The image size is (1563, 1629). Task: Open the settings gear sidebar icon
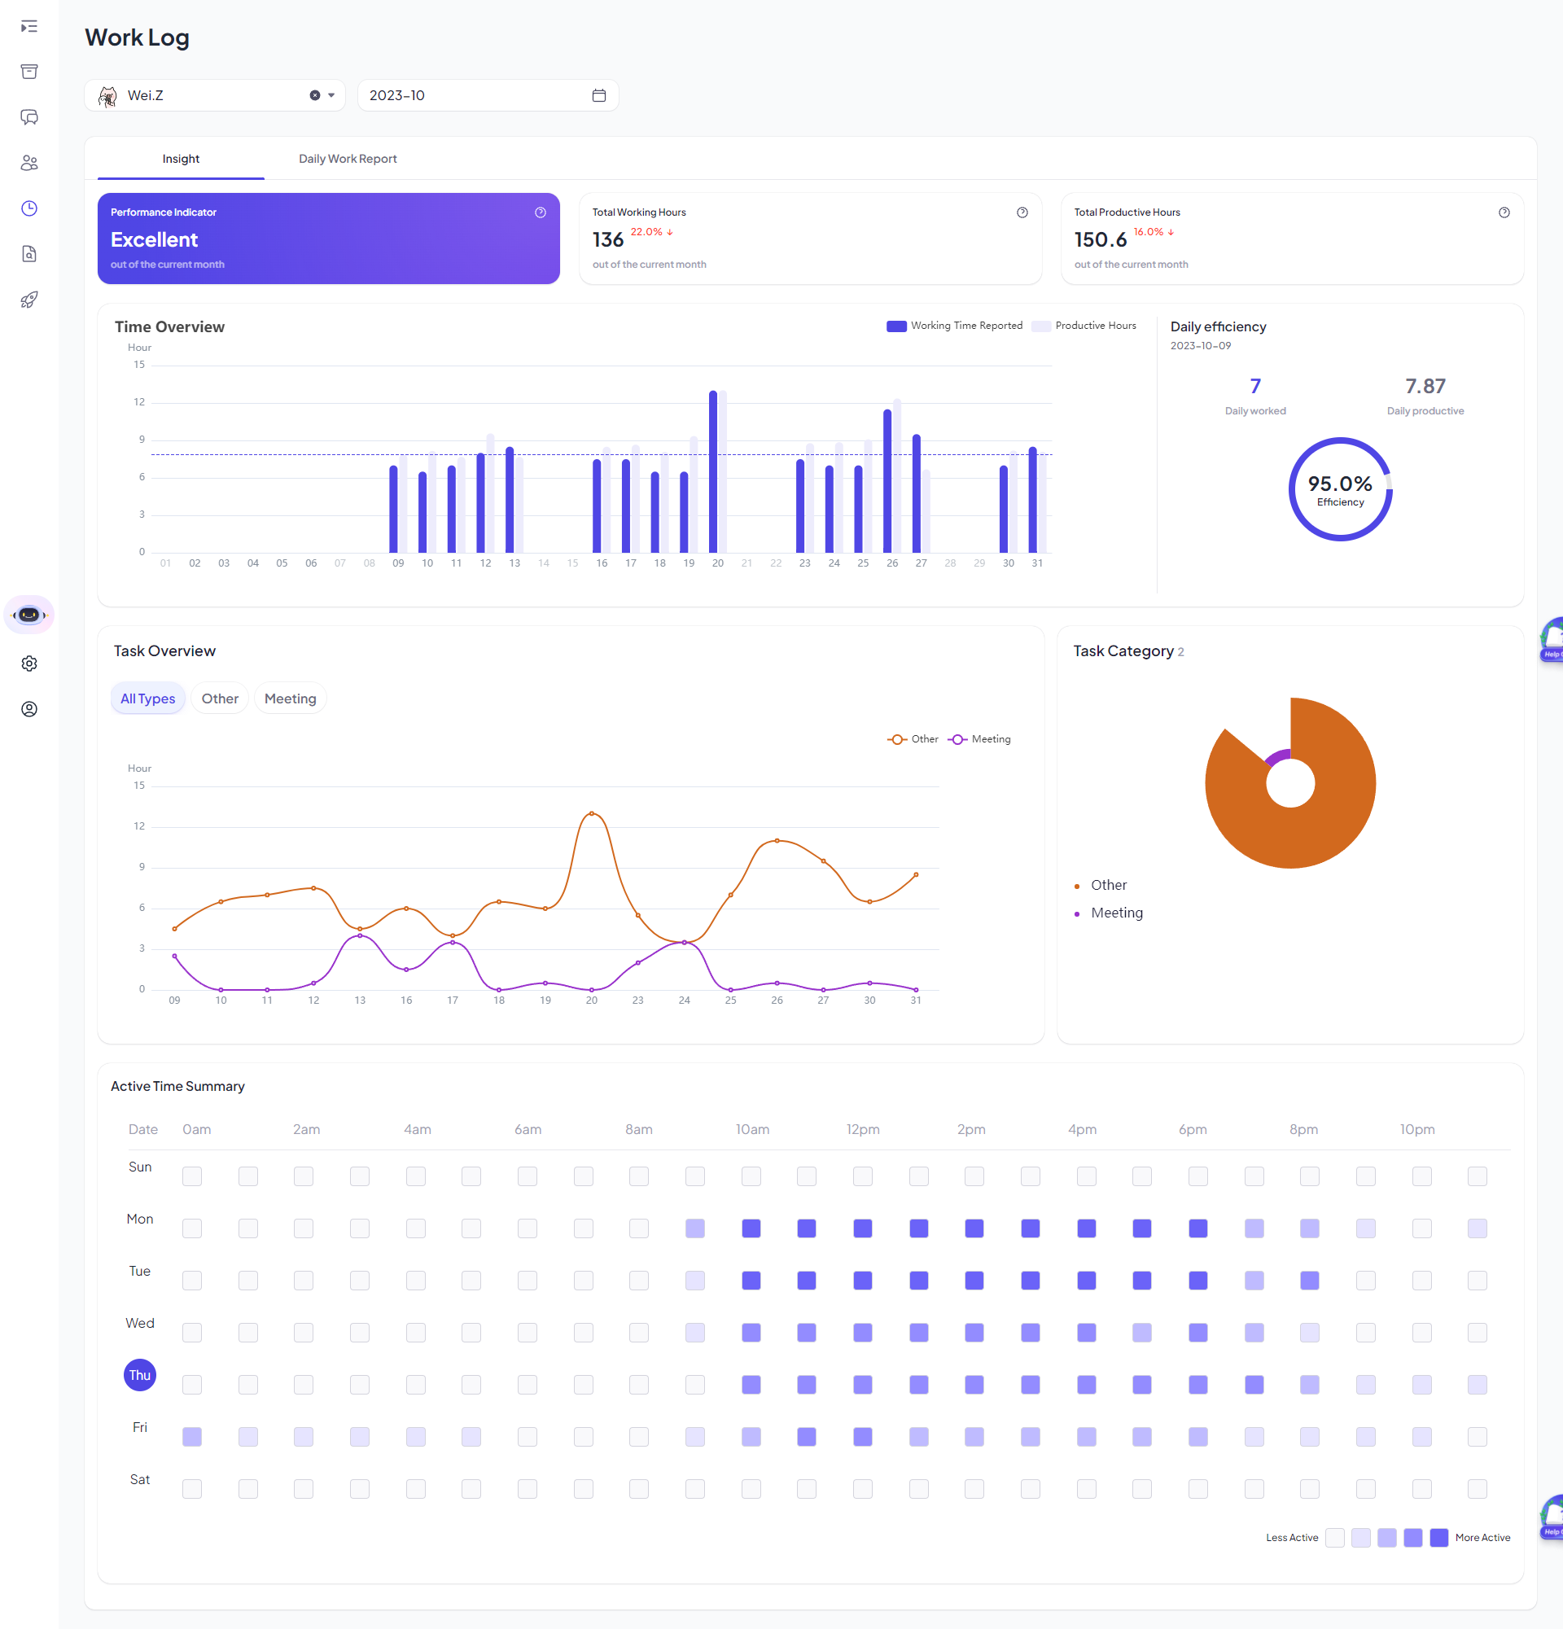pos(29,663)
